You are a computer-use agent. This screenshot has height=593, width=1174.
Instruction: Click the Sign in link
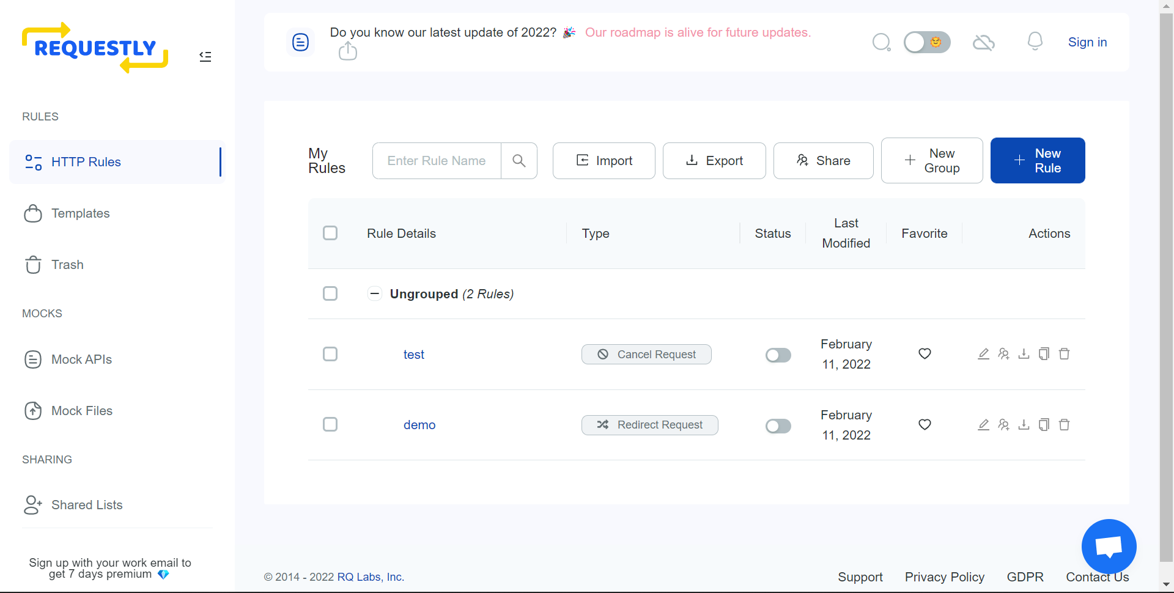[x=1087, y=42]
